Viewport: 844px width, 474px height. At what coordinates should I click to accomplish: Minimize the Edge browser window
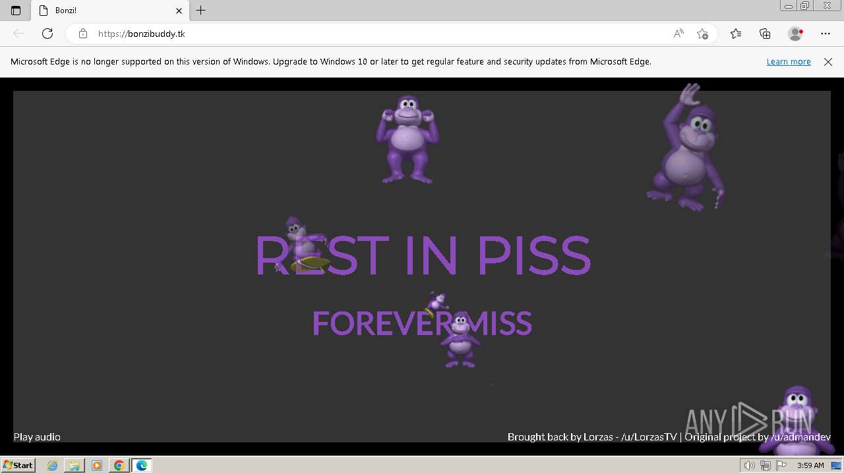[x=789, y=6]
